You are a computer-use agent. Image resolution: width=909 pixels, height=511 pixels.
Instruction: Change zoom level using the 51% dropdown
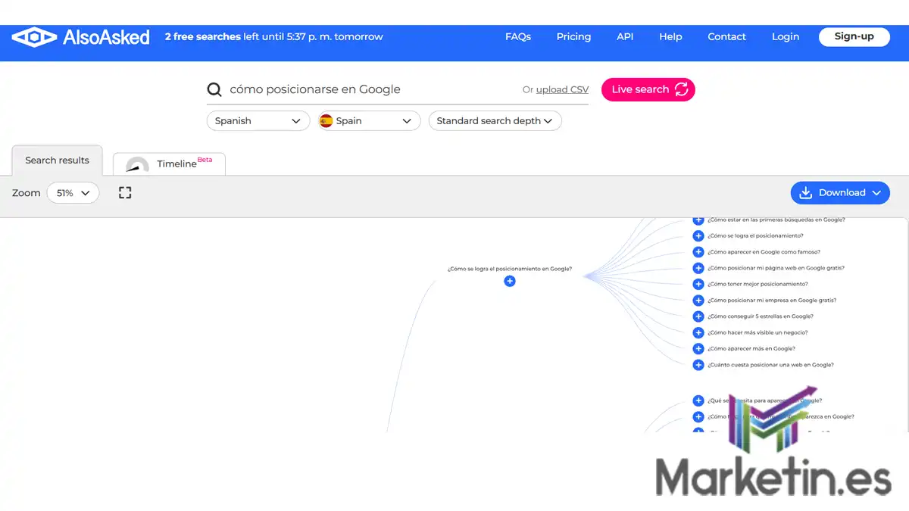pyautogui.click(x=73, y=192)
